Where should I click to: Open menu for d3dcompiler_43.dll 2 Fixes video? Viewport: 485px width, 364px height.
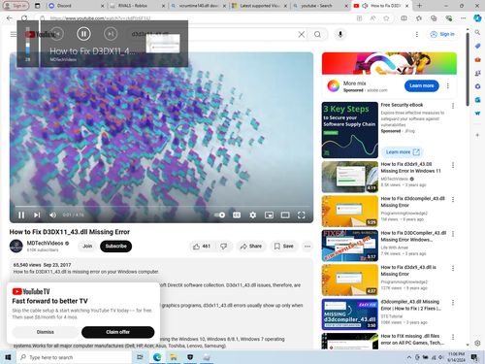(x=453, y=303)
